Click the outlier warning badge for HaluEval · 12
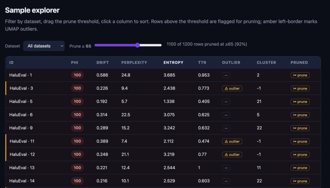 tap(232, 154)
